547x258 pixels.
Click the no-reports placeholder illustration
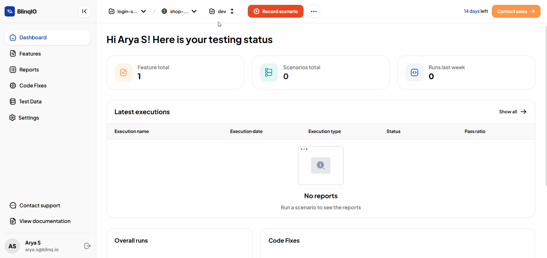321,165
